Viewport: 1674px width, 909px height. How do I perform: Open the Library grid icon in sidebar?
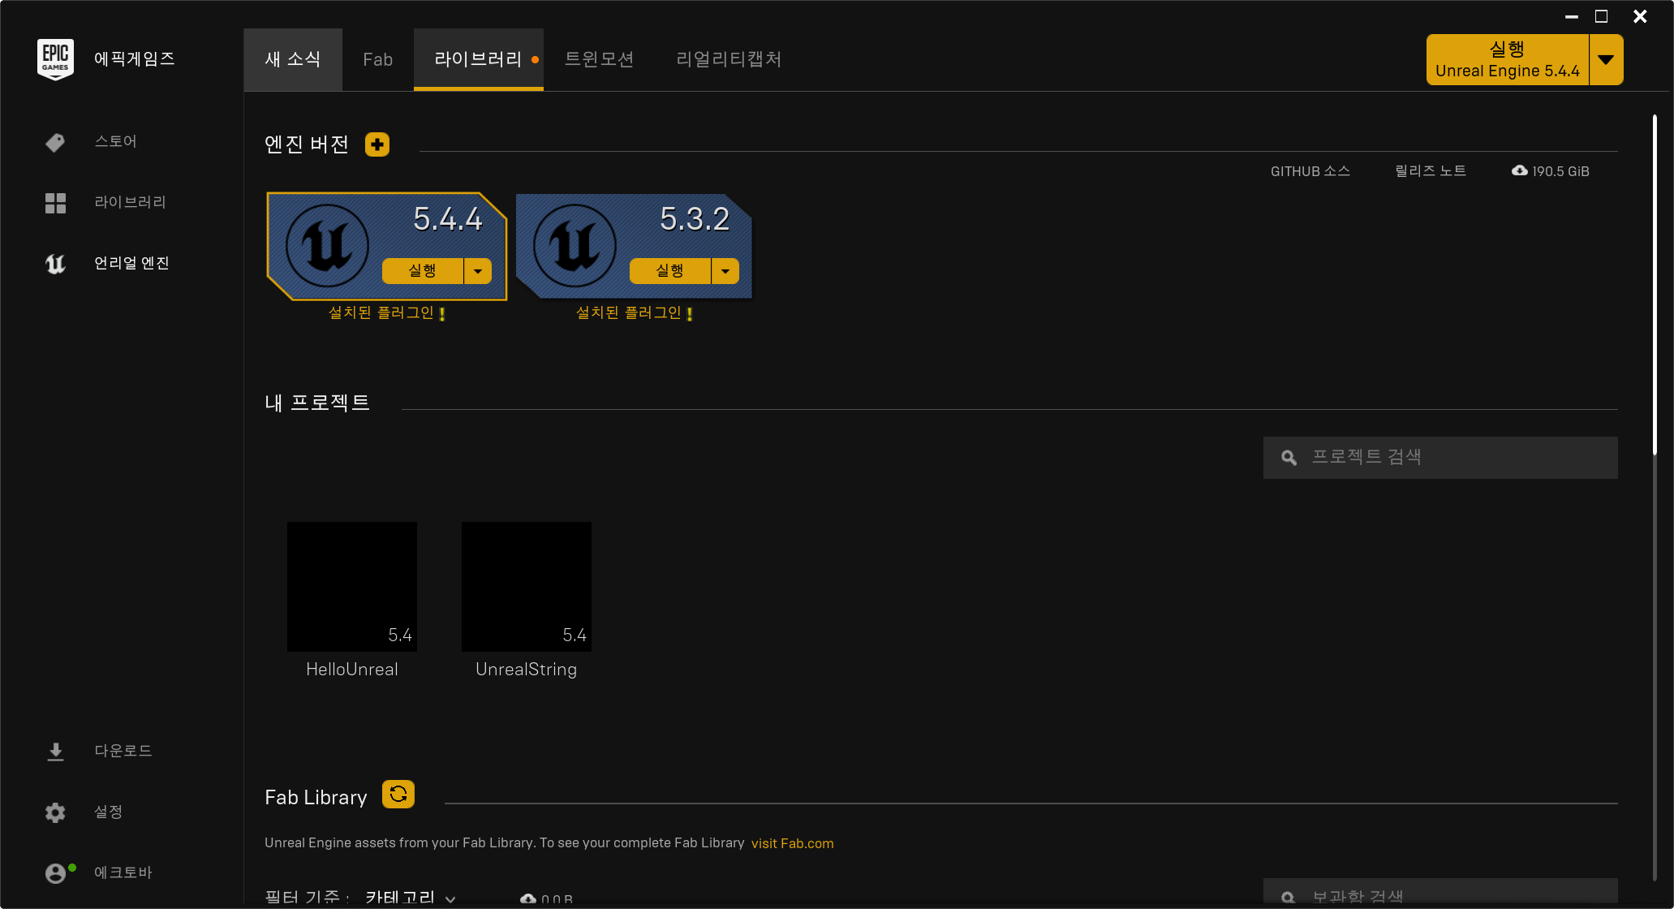pos(55,203)
